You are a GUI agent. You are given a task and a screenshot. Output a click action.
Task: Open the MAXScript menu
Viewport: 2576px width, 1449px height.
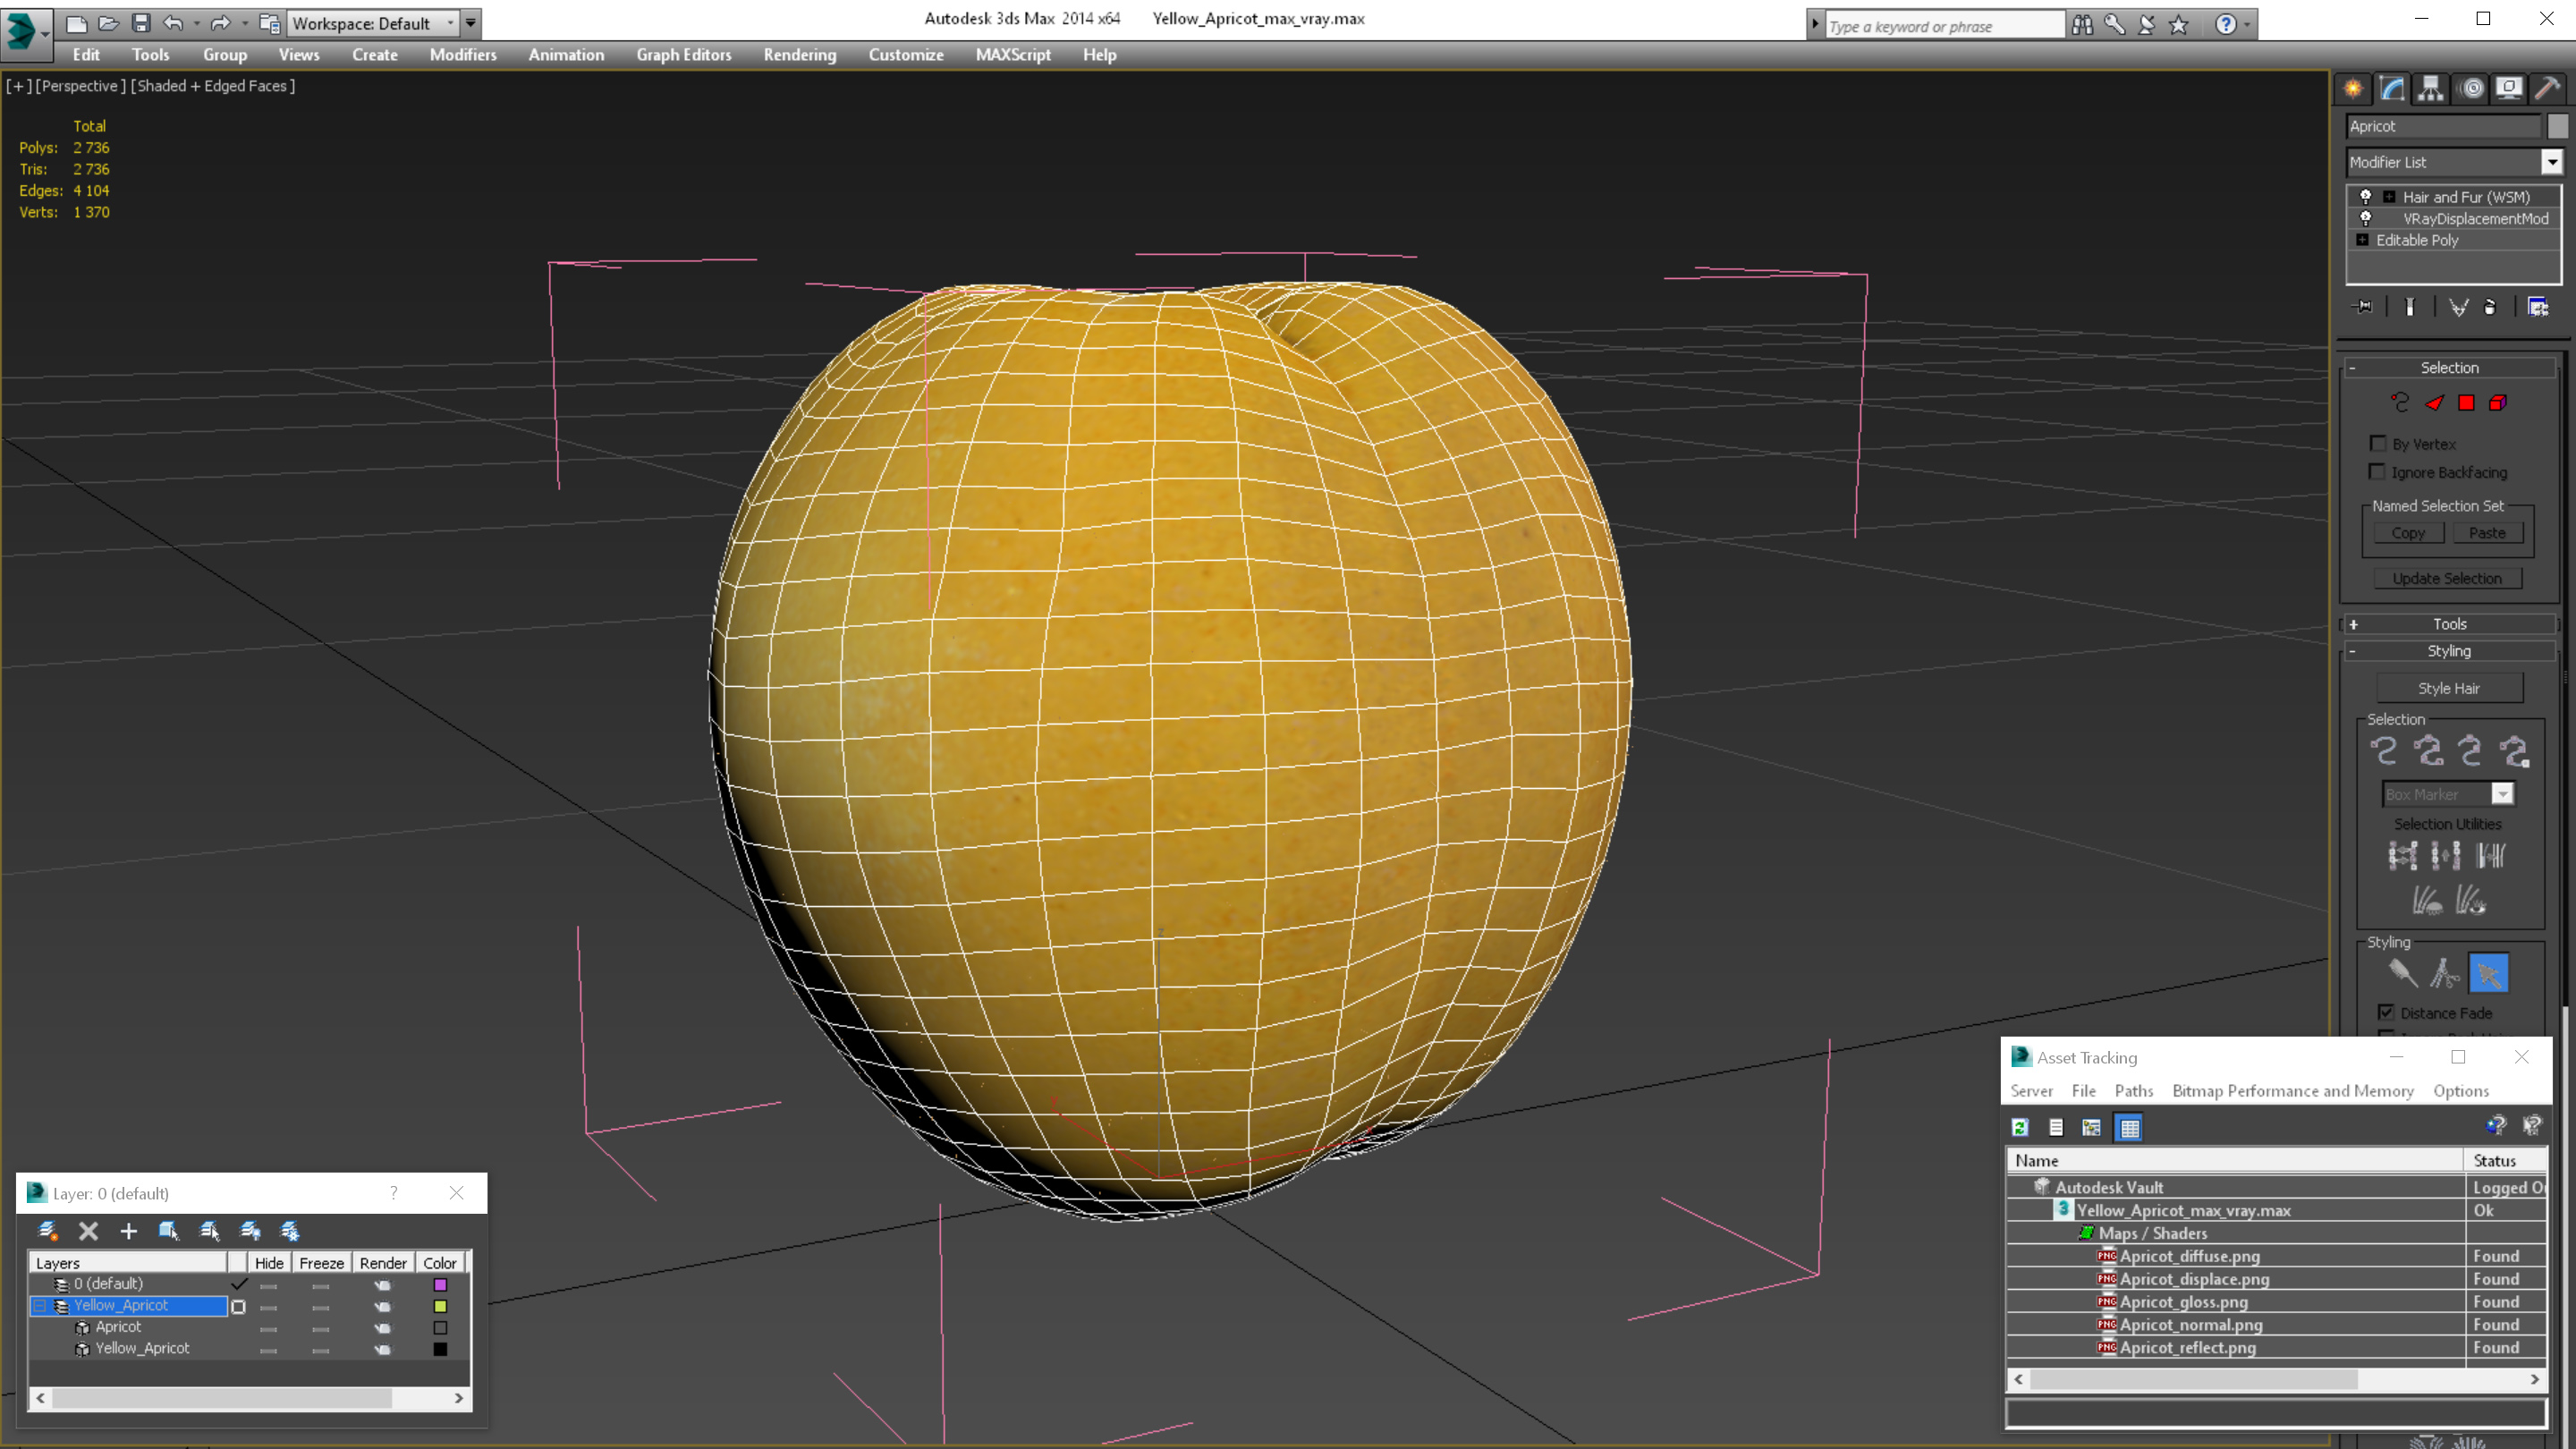point(1013,55)
